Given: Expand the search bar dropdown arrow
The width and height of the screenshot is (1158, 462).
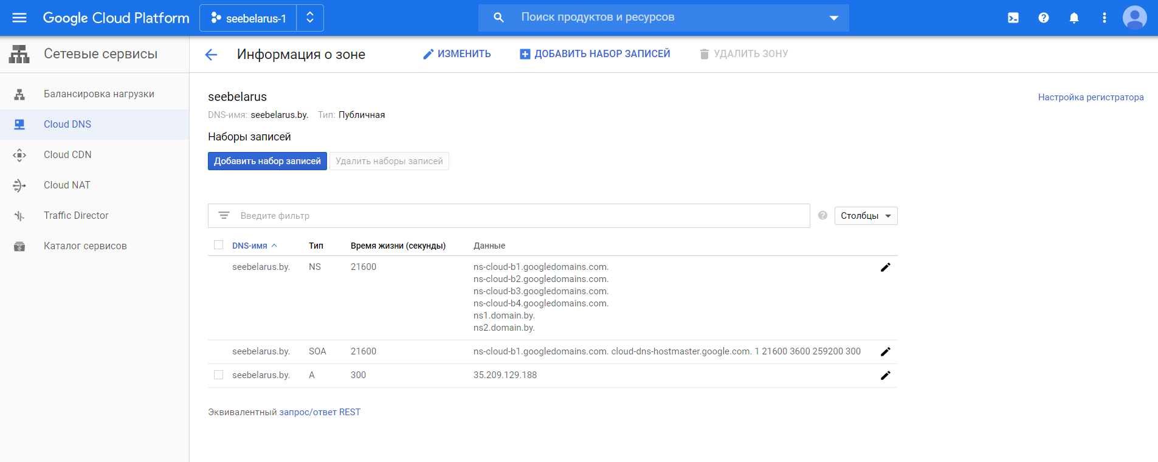Looking at the screenshot, I should [x=834, y=18].
